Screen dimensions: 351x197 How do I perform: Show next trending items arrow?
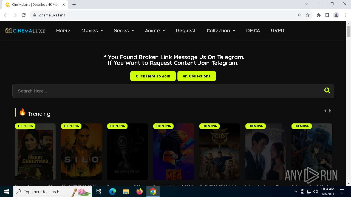tap(330, 111)
